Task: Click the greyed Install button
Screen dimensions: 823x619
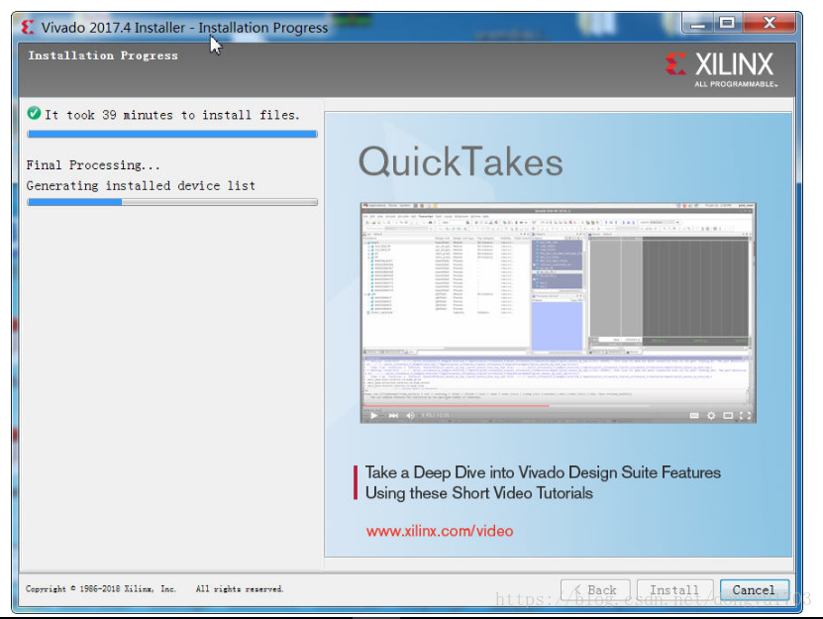Action: pos(674,589)
